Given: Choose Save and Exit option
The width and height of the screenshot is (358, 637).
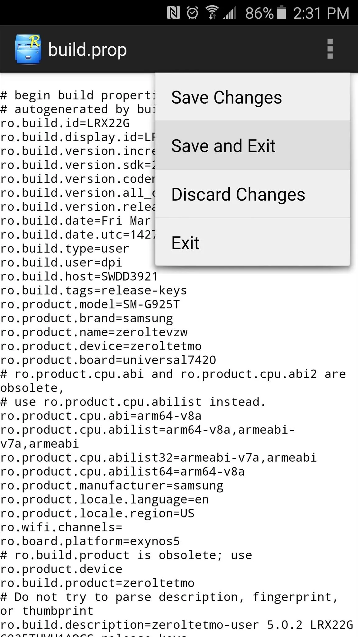Looking at the screenshot, I should click(253, 145).
